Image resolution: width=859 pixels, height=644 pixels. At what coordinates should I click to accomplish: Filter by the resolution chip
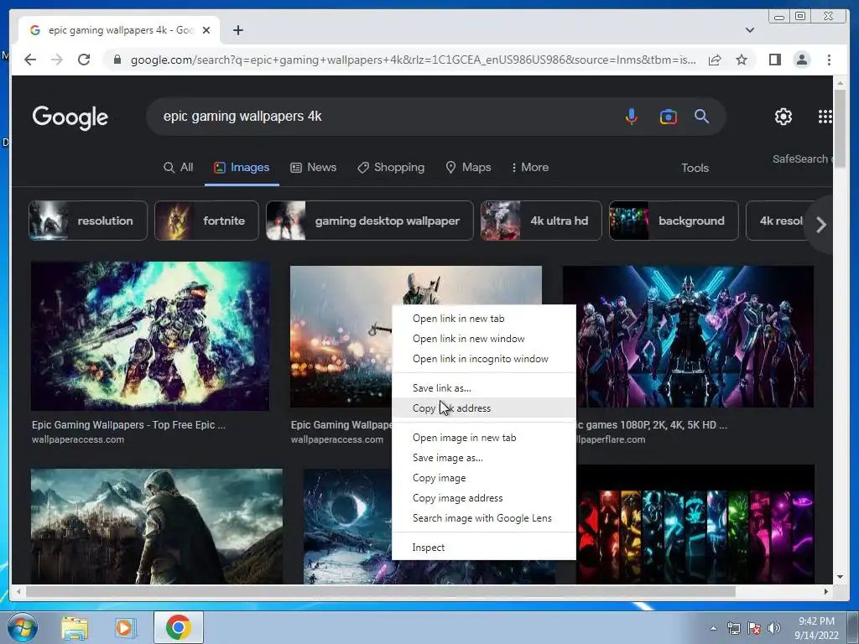coord(88,221)
